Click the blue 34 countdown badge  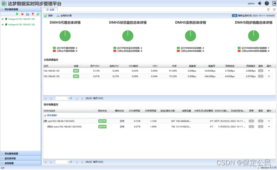[x=235, y=16]
